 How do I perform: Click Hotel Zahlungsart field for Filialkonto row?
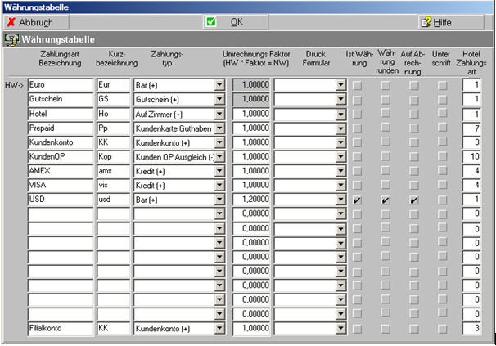(x=471, y=328)
